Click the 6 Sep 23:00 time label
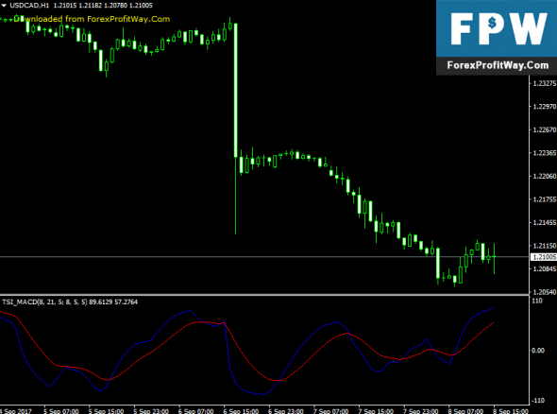The image size is (557, 414). coord(286,411)
